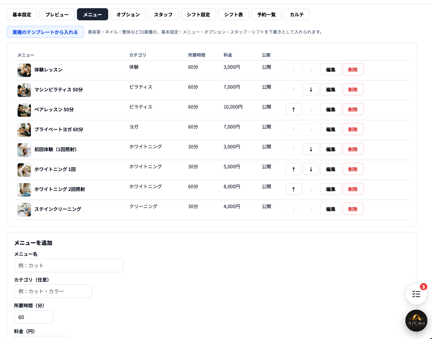
Task: Delete プライベートヨガ 60分 entry
Action: (x=353, y=129)
